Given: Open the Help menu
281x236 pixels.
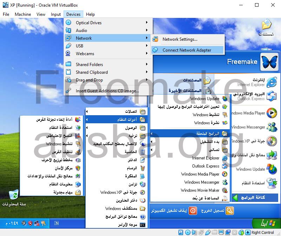Looking at the screenshot, I should coord(90,14).
